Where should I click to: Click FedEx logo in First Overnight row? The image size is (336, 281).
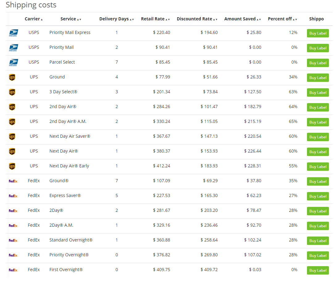(13, 270)
